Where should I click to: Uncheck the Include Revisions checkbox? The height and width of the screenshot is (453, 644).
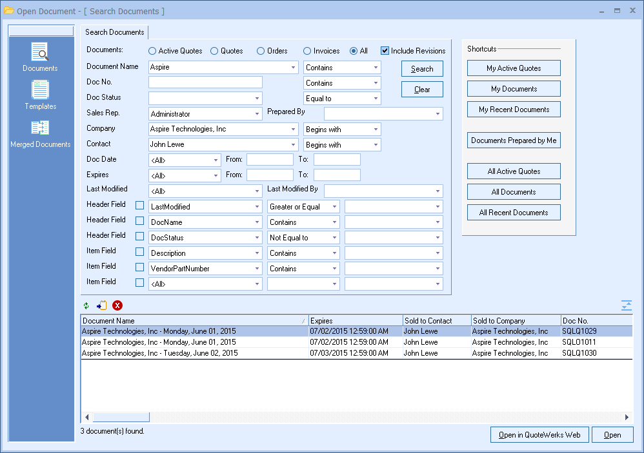pos(385,51)
